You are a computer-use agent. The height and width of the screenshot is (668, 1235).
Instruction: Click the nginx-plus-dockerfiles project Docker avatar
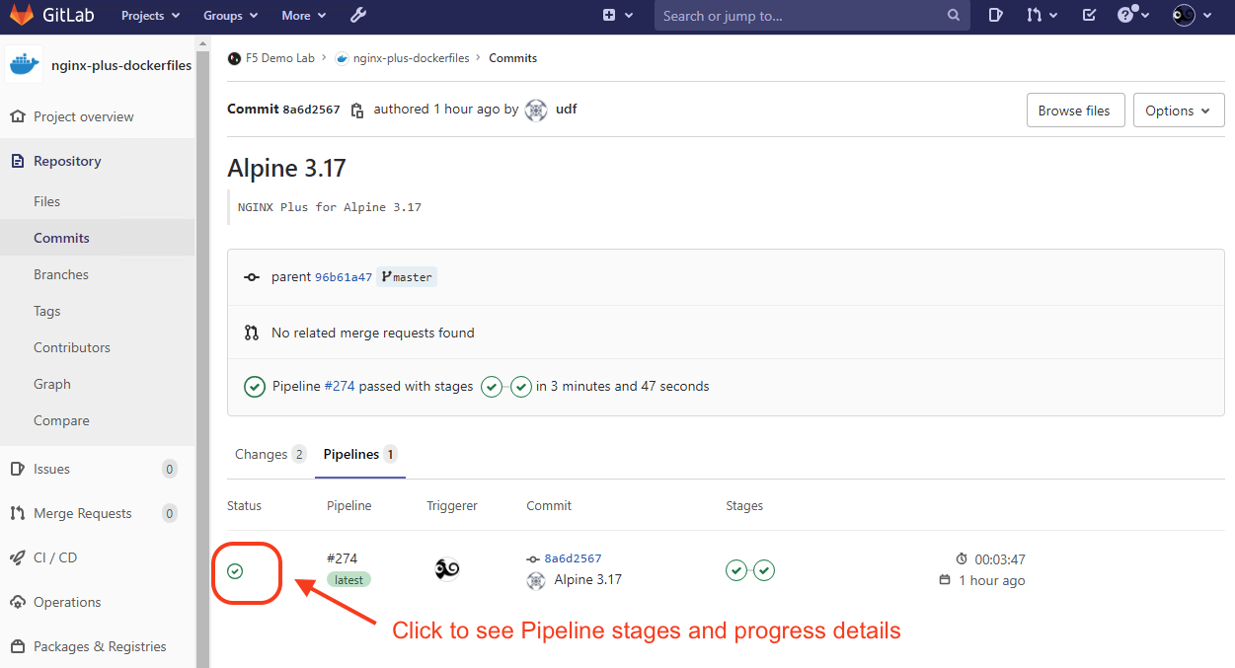click(25, 65)
